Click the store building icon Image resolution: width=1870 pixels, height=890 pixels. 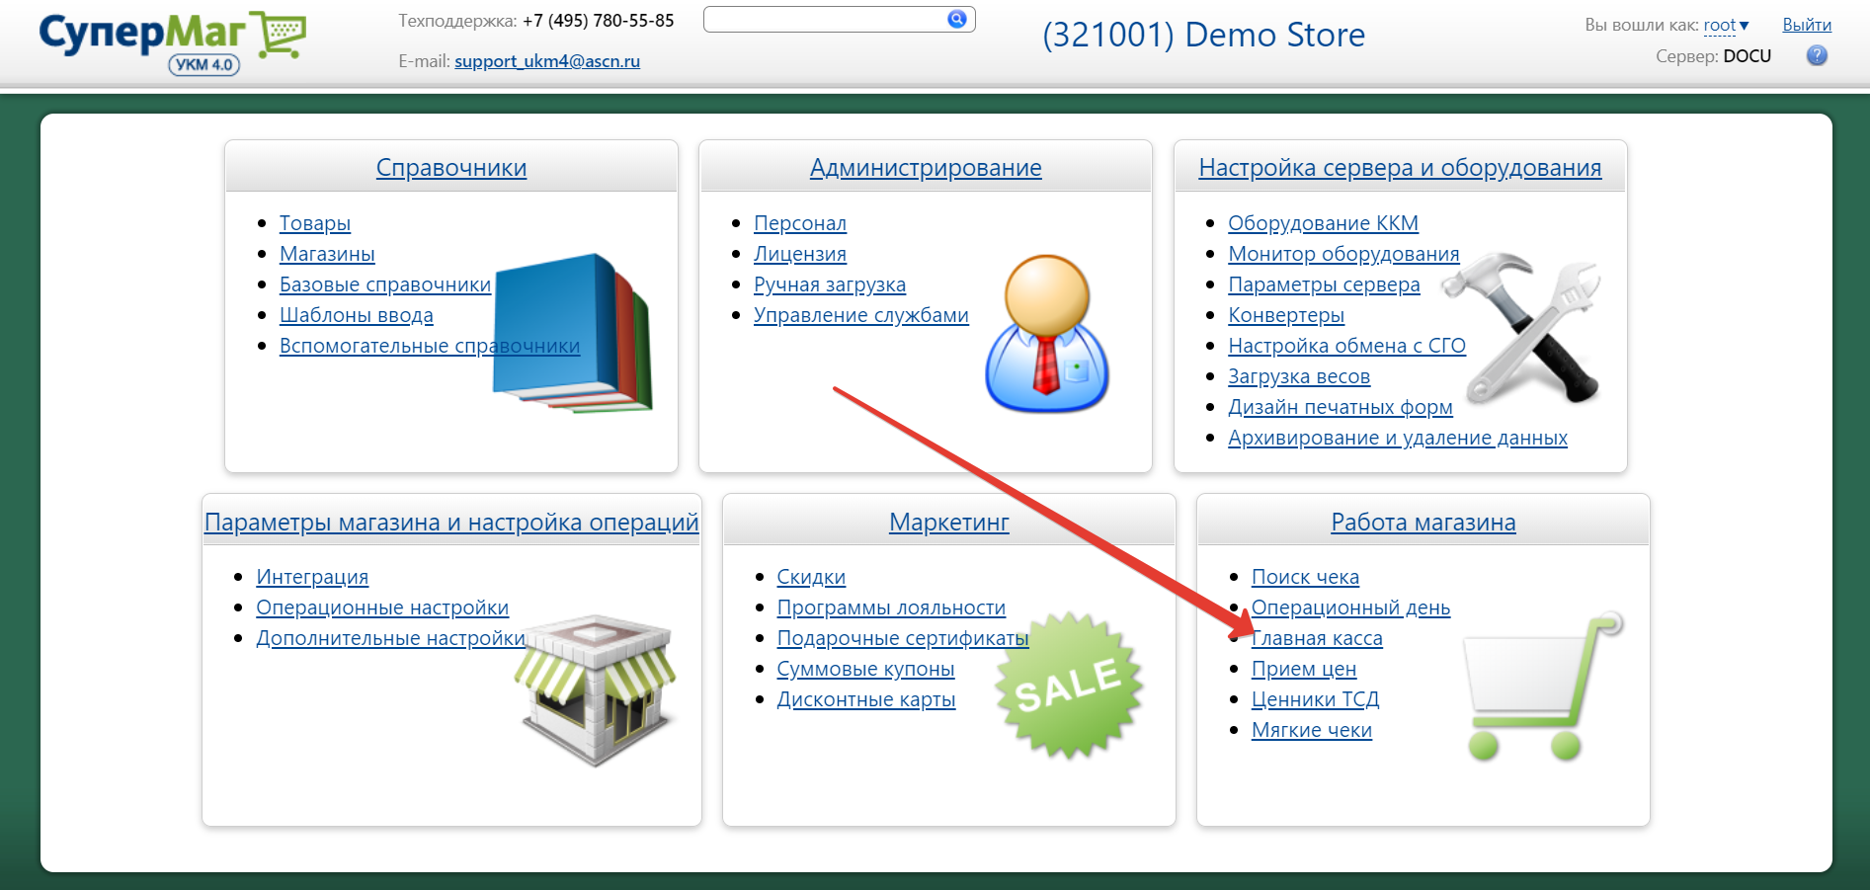pos(596,690)
